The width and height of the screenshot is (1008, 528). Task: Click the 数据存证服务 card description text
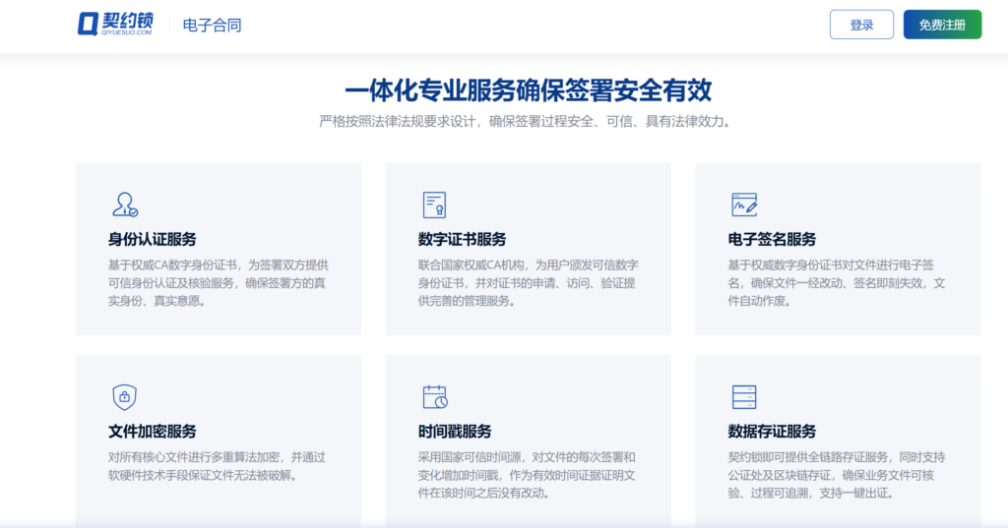[x=837, y=475]
